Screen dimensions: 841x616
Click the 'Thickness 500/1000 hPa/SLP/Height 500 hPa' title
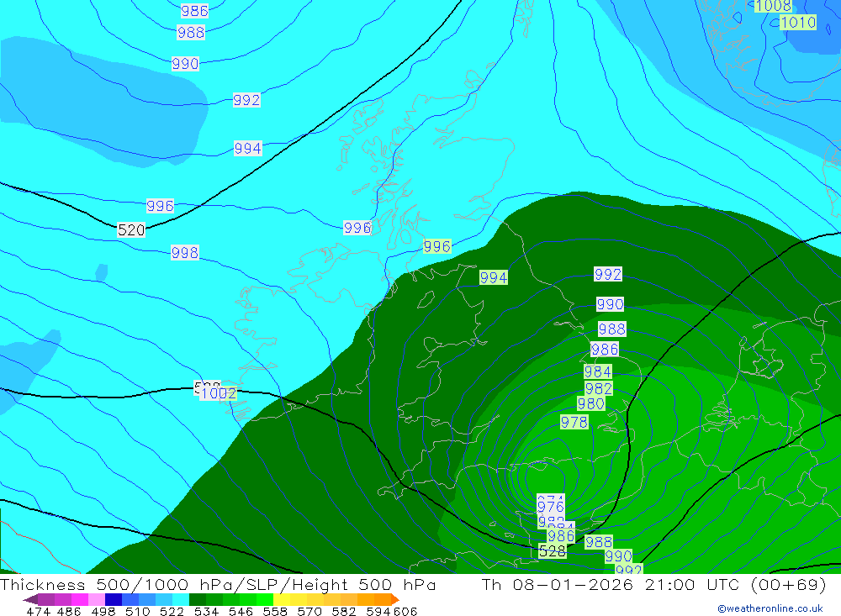pos(218,585)
